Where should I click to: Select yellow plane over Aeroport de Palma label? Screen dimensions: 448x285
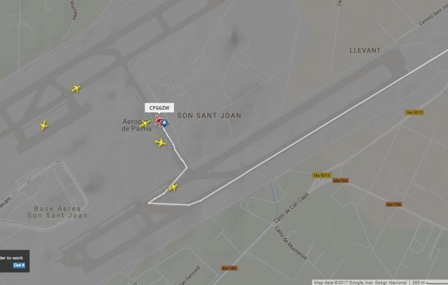coord(144,123)
